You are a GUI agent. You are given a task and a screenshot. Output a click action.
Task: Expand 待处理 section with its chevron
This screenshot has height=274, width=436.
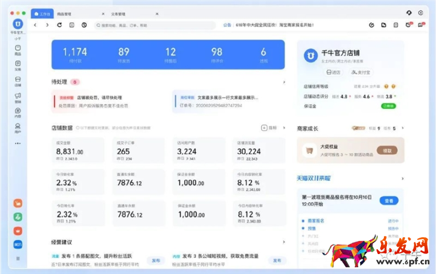click(x=284, y=82)
